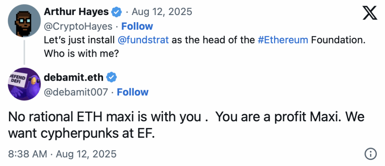
Task: Click the Arthur Hayes display name
Action: pos(76,12)
